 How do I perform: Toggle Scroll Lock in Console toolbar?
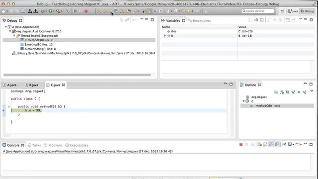click(x=265, y=145)
